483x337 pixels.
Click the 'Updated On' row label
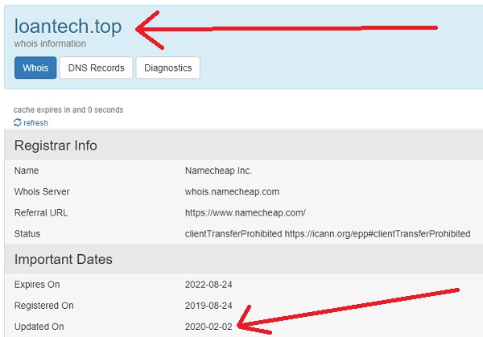(39, 327)
